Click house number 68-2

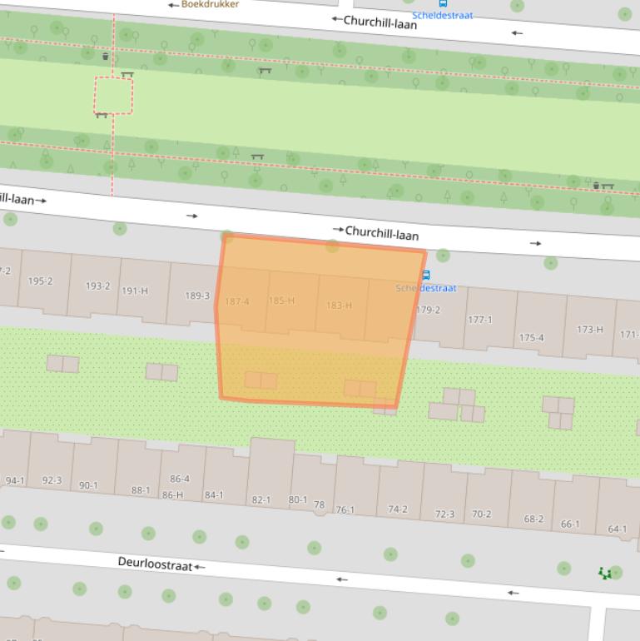click(533, 519)
